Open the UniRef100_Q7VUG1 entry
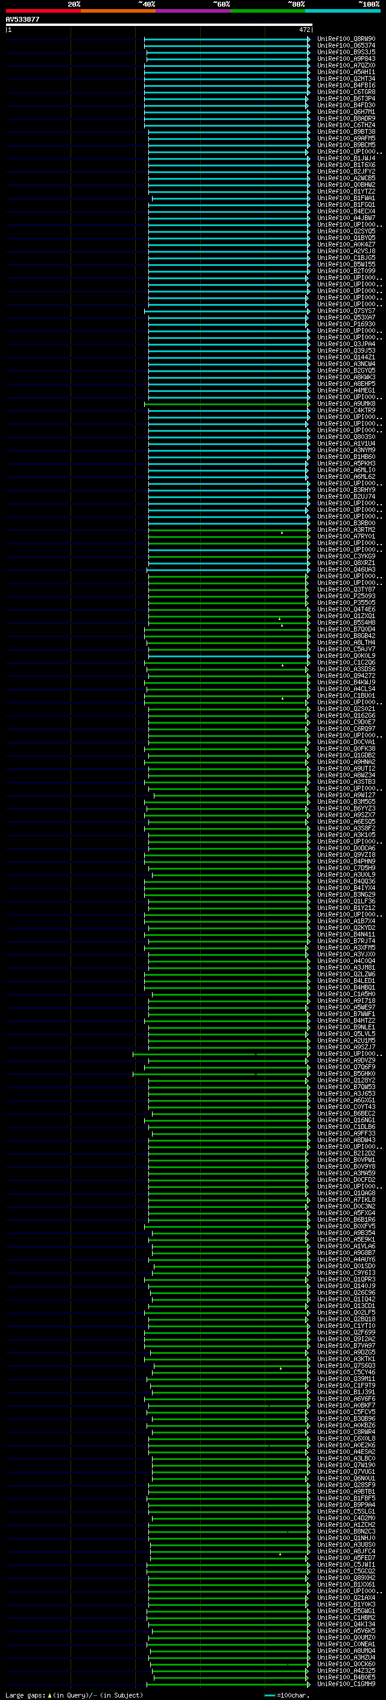 pyautogui.click(x=346, y=1471)
